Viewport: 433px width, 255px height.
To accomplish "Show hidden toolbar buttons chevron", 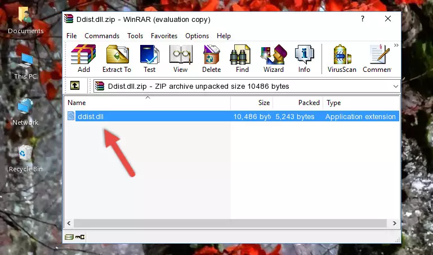I will pyautogui.click(x=396, y=45).
